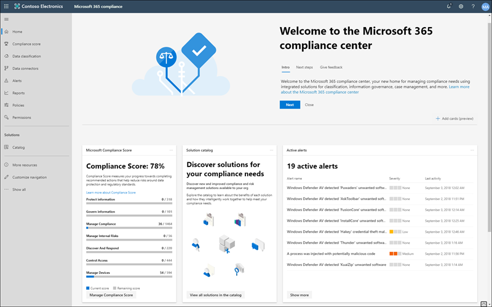Click the Protect information progress bar
This screenshot has width=492, height=307.
tap(129, 204)
